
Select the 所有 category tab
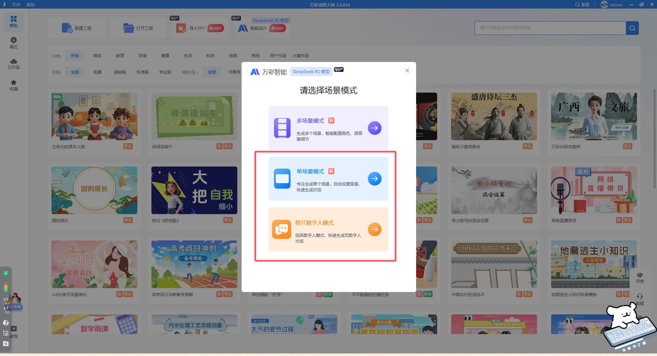(75, 55)
